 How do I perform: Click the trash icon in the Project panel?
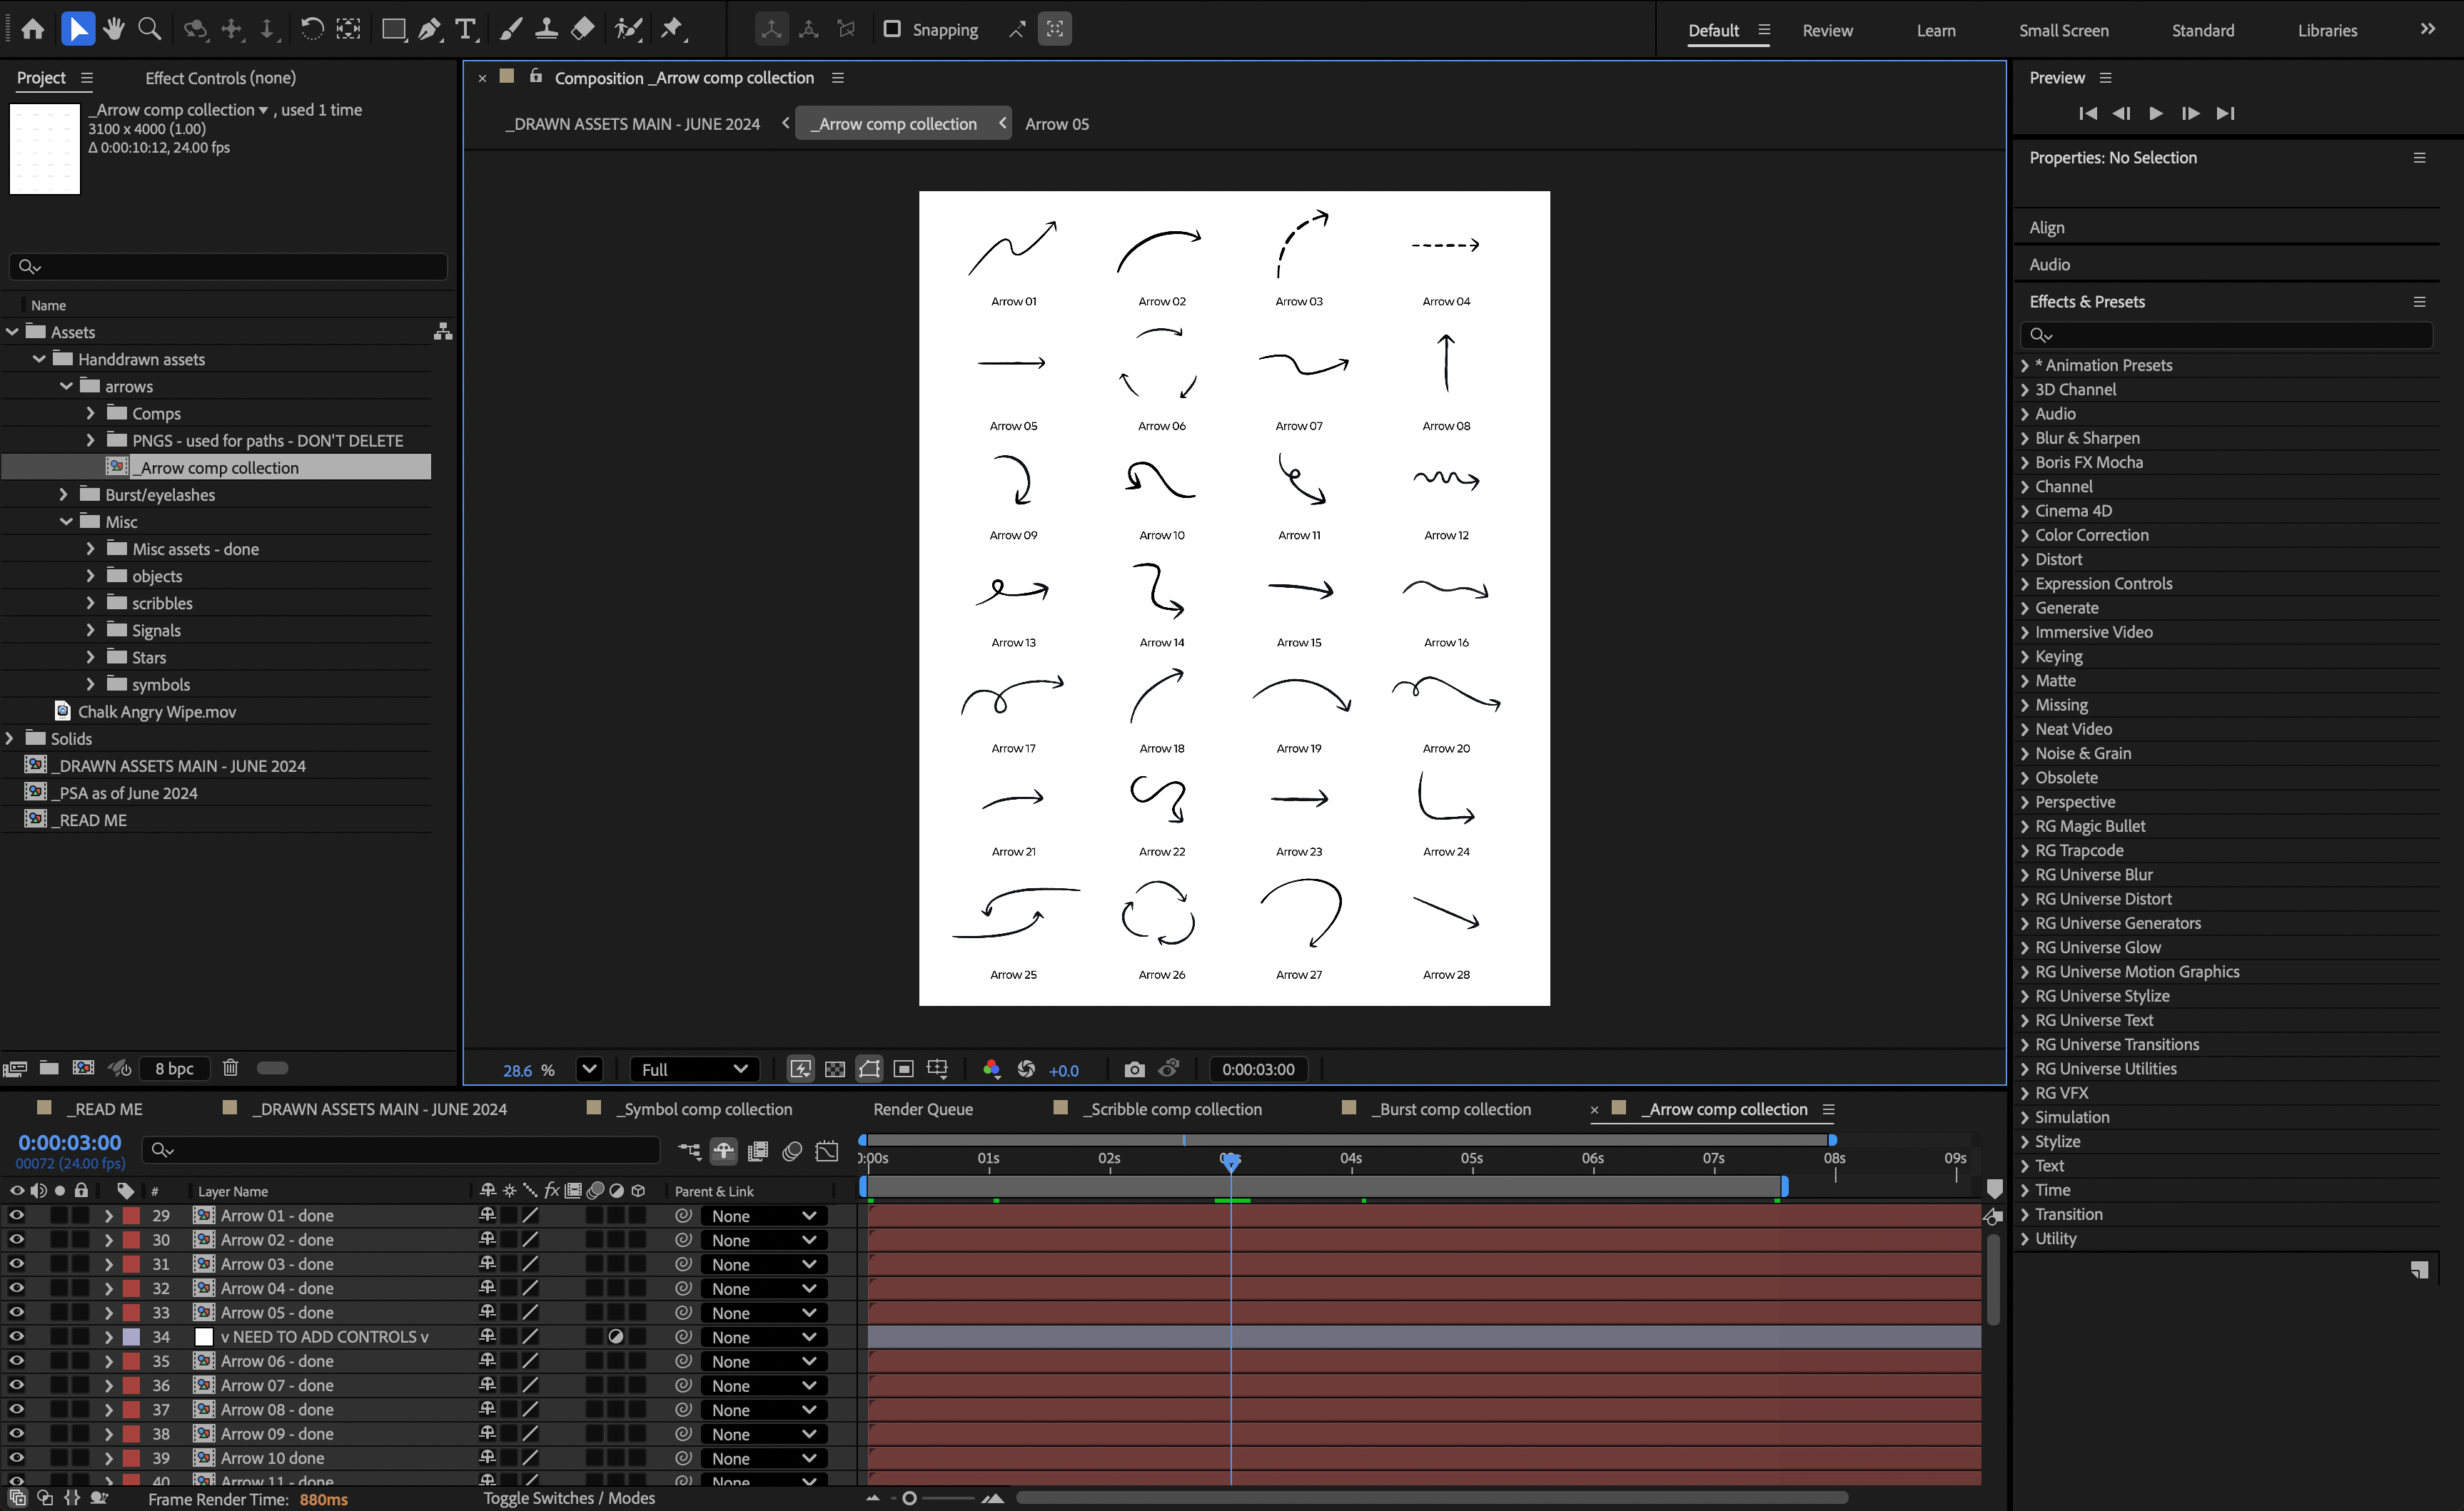click(x=230, y=1067)
